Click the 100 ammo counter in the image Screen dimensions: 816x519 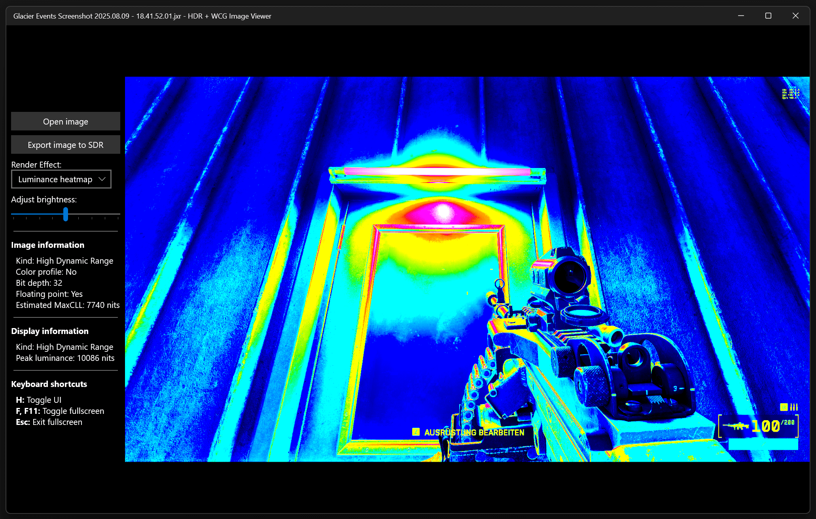tap(765, 426)
